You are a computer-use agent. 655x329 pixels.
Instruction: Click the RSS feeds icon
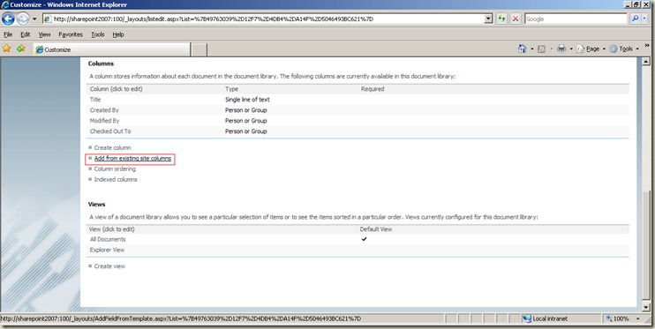tap(541, 49)
